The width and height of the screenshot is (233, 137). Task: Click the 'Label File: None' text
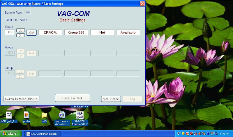[16, 20]
